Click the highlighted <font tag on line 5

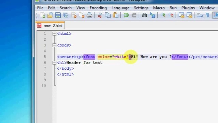tap(89, 57)
